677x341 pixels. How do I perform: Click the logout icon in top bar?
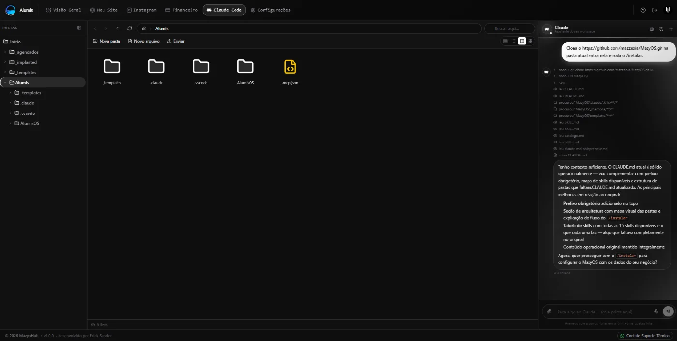[x=655, y=10]
